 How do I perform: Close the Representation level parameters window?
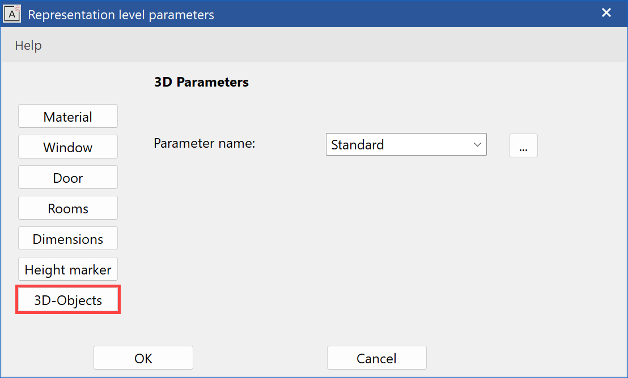(x=606, y=13)
